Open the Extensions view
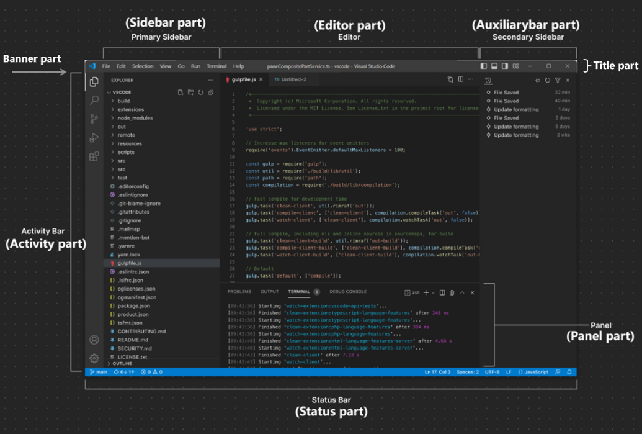This screenshot has height=434, width=642. coord(94,156)
